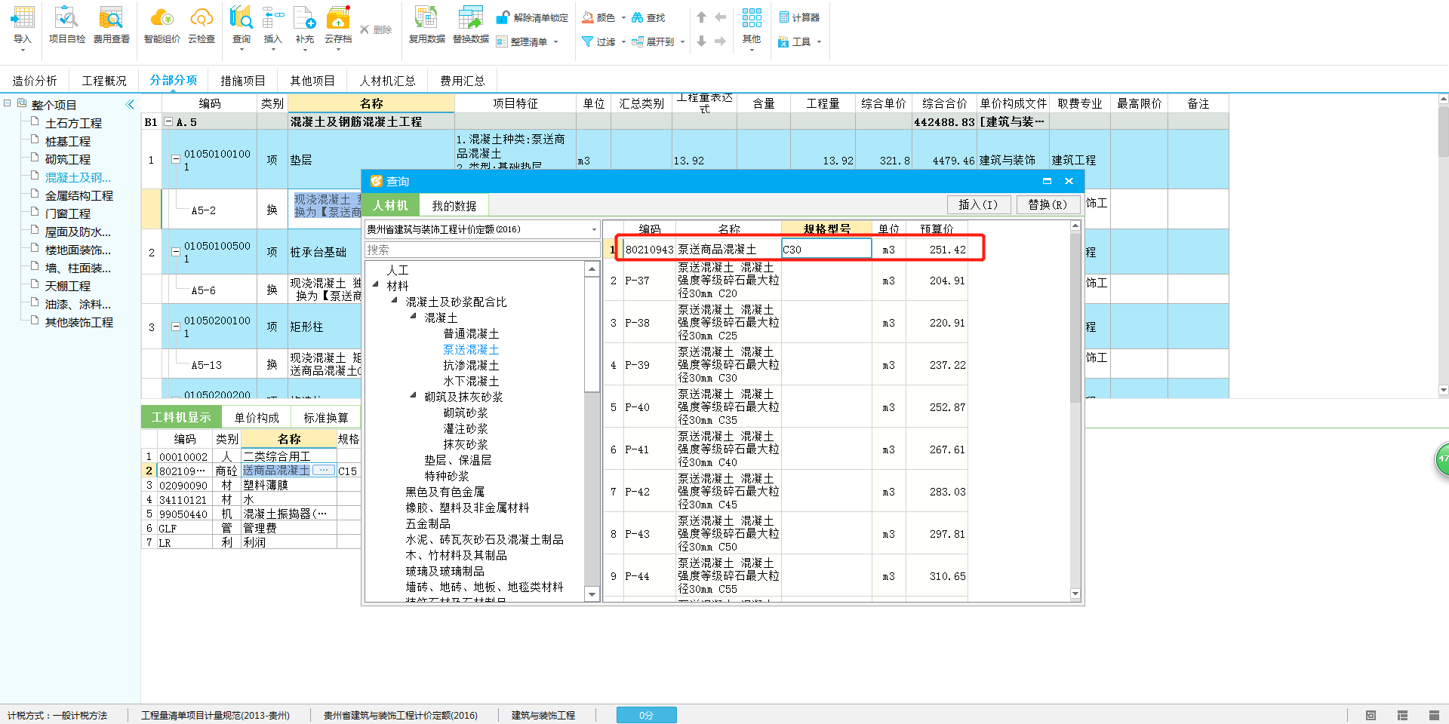Open 费用查看 fee viewer
Viewport: 1449px width, 724px height.
(x=111, y=26)
